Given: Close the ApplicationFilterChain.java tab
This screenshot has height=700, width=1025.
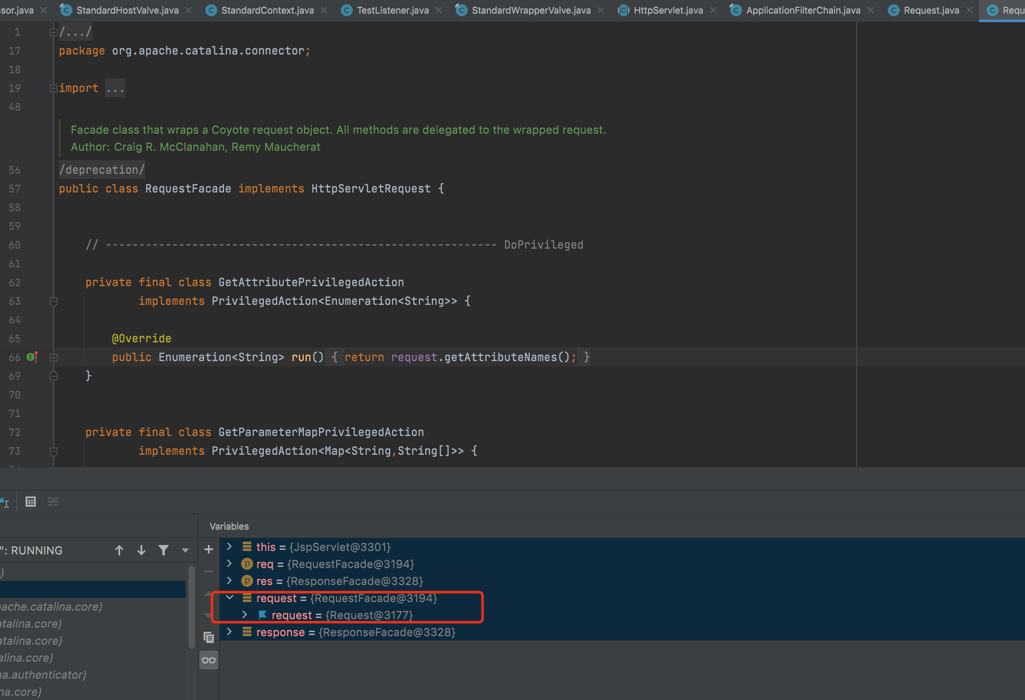Looking at the screenshot, I should tap(871, 10).
